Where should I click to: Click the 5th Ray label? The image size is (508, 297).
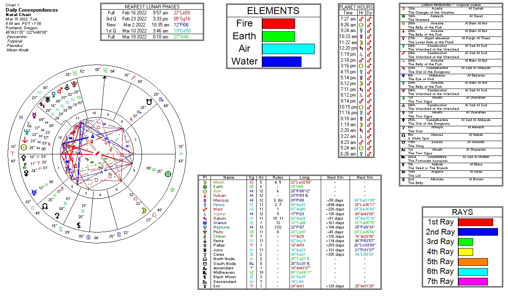pos(440,262)
